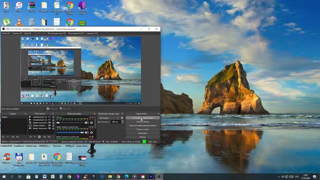Undock Источники panel via header icon
Image resolution: width=320 pixels, height=180 pixels.
point(53,113)
